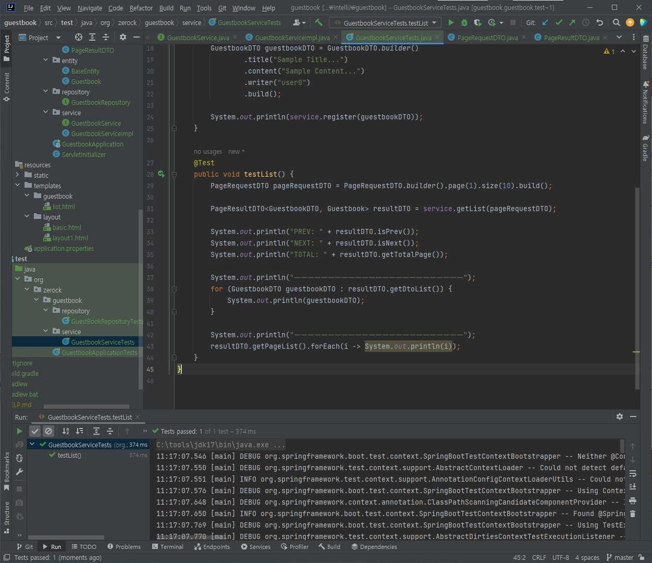Click the editor vertical scrollbar

tap(637, 288)
